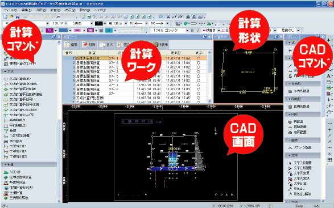Toggle the Snap indicator in status bar
The image size is (334, 208).
tap(299, 206)
